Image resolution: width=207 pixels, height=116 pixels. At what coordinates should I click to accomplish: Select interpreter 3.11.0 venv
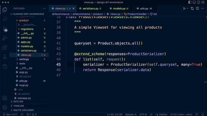pos(181,114)
